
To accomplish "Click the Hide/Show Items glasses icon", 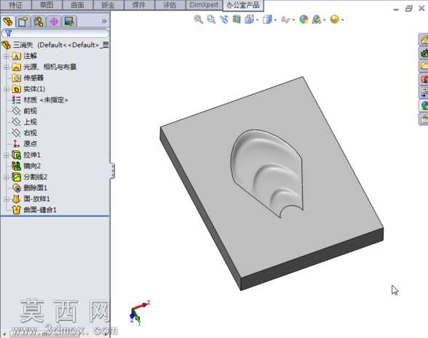I will click(285, 20).
